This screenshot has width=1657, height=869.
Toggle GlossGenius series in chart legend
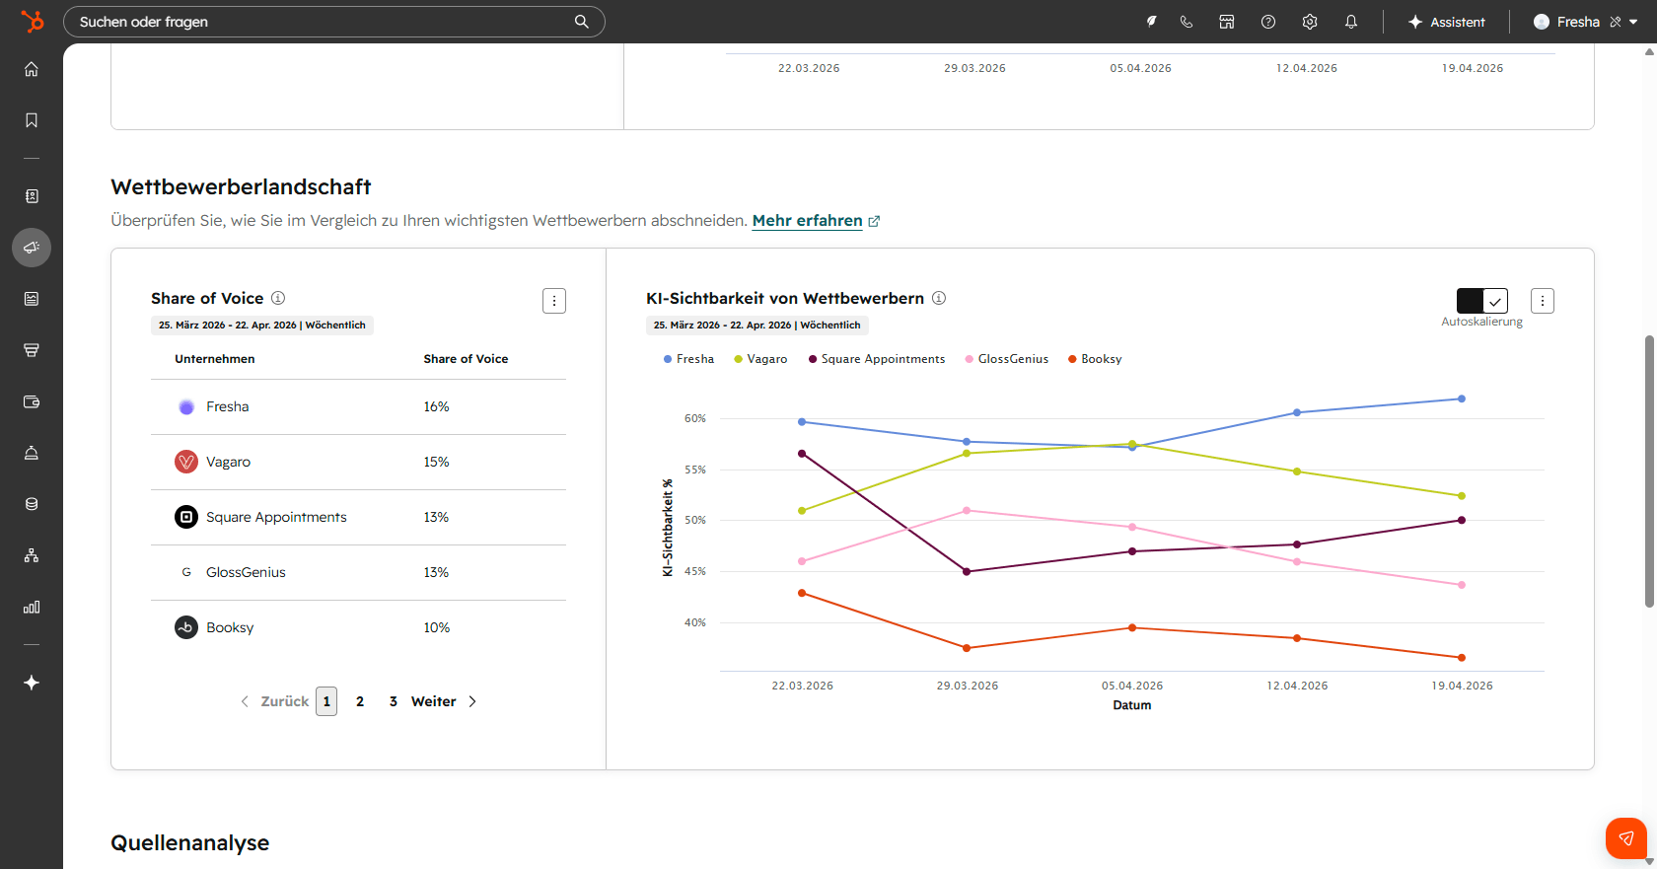coord(1007,359)
